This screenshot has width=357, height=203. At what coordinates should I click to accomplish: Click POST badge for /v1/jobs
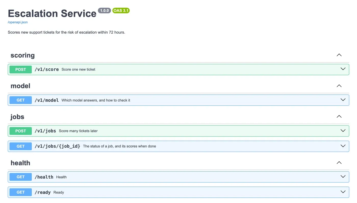click(x=21, y=131)
